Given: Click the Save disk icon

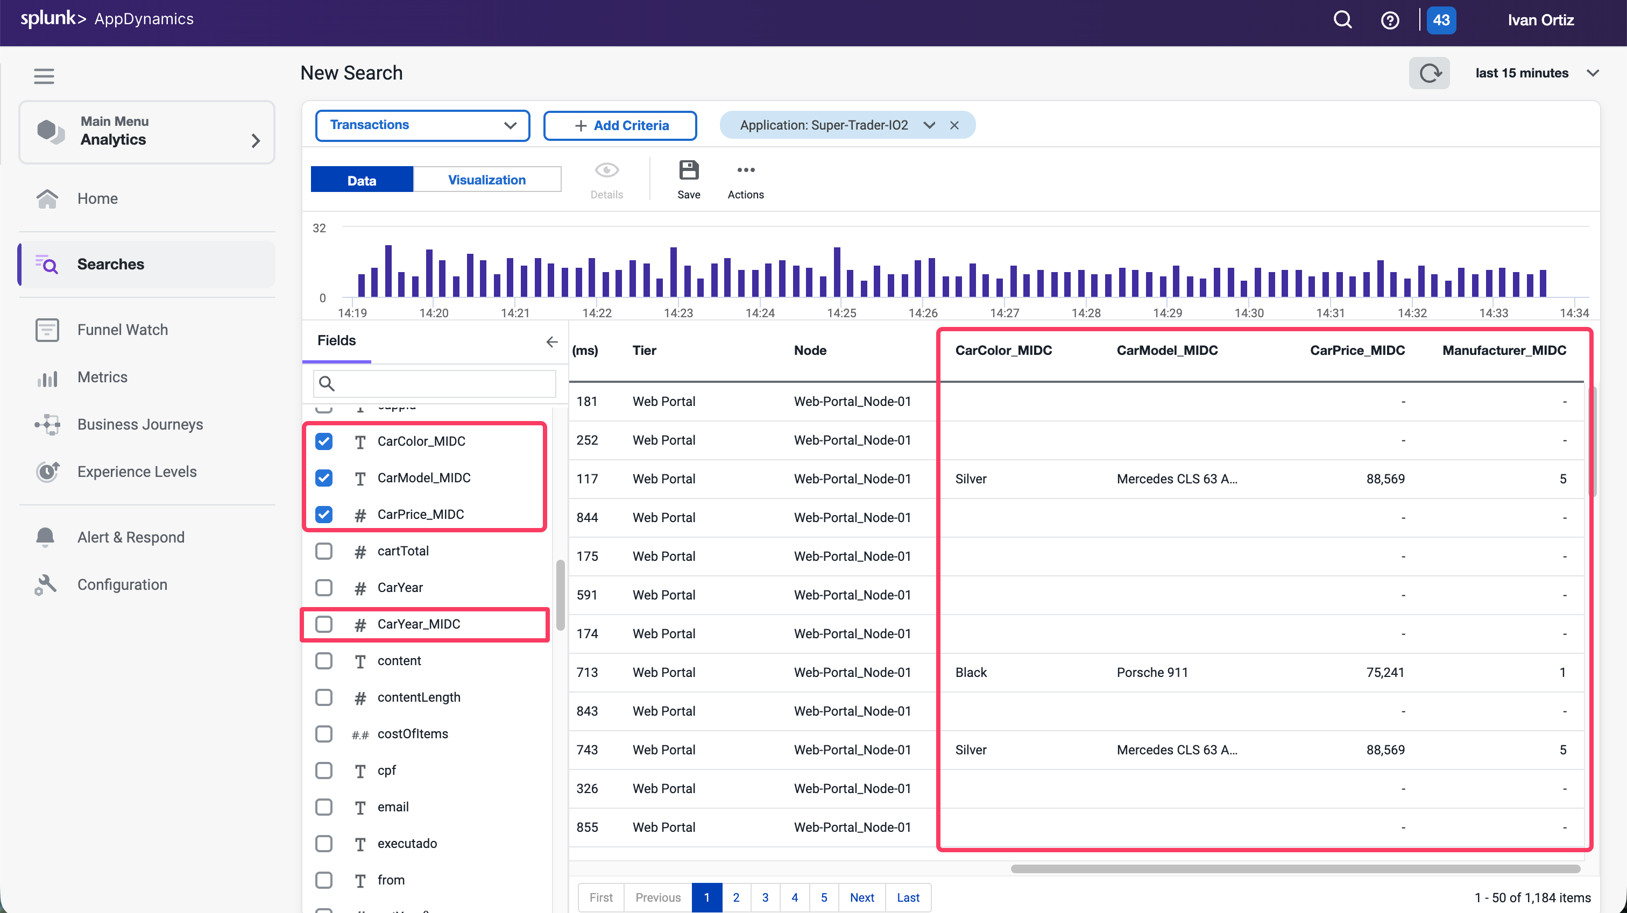Looking at the screenshot, I should pos(689,170).
